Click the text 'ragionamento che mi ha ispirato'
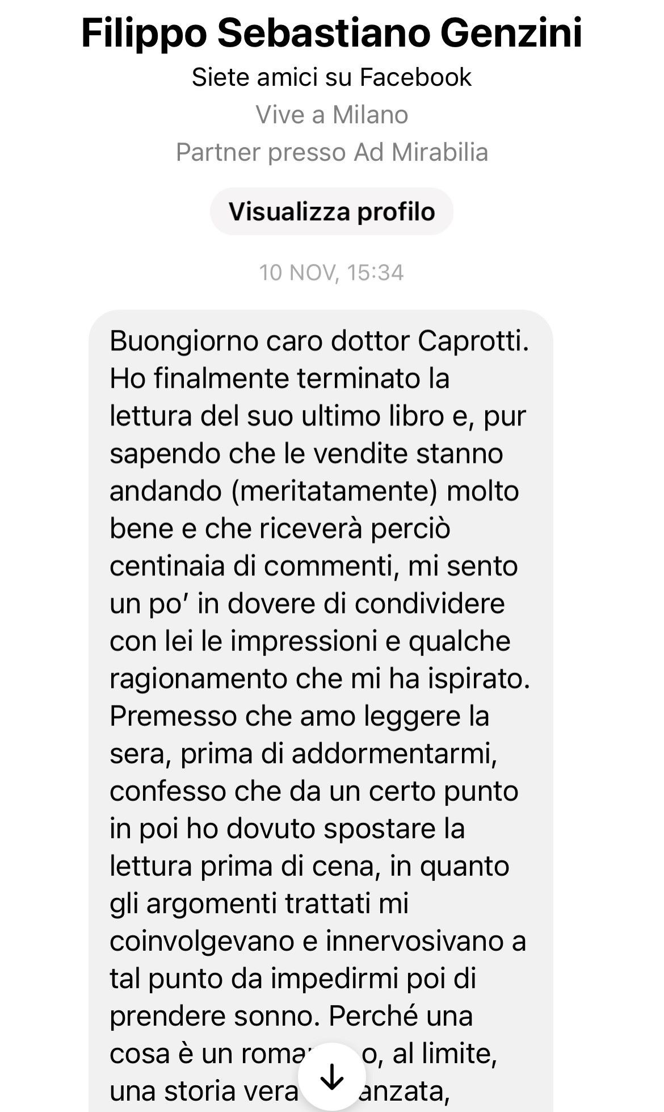This screenshot has width=664, height=1112. (320, 679)
